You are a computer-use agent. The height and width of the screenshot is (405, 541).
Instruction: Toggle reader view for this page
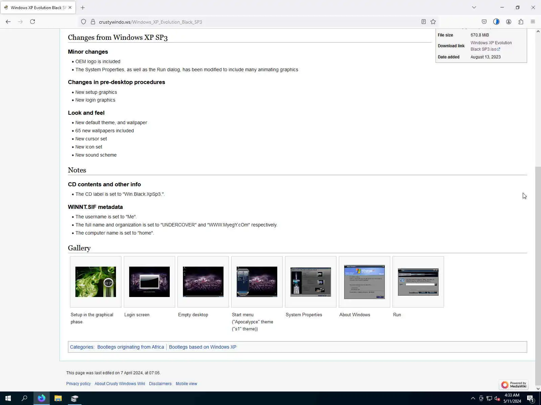pyautogui.click(x=423, y=22)
